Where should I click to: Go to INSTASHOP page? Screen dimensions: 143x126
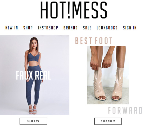point(48,28)
